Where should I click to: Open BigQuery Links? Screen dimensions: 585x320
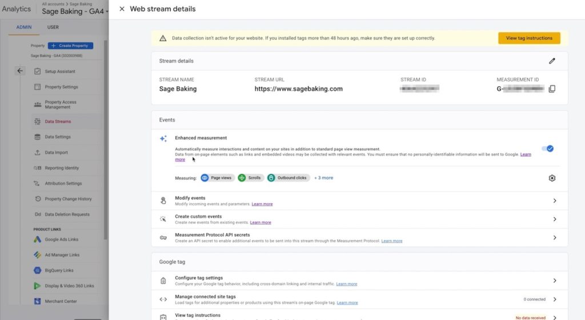[x=59, y=270]
